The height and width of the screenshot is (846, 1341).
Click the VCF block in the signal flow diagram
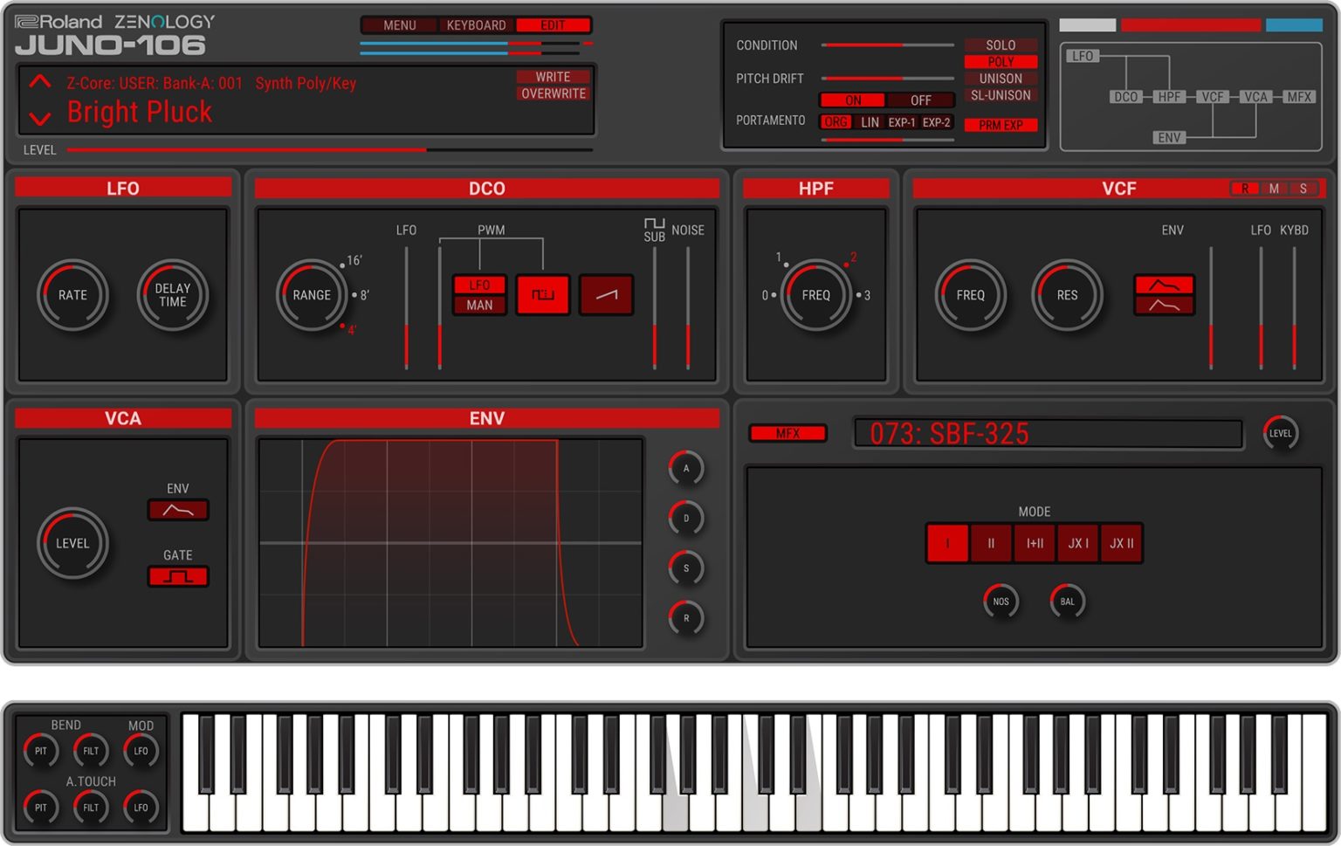point(1212,97)
